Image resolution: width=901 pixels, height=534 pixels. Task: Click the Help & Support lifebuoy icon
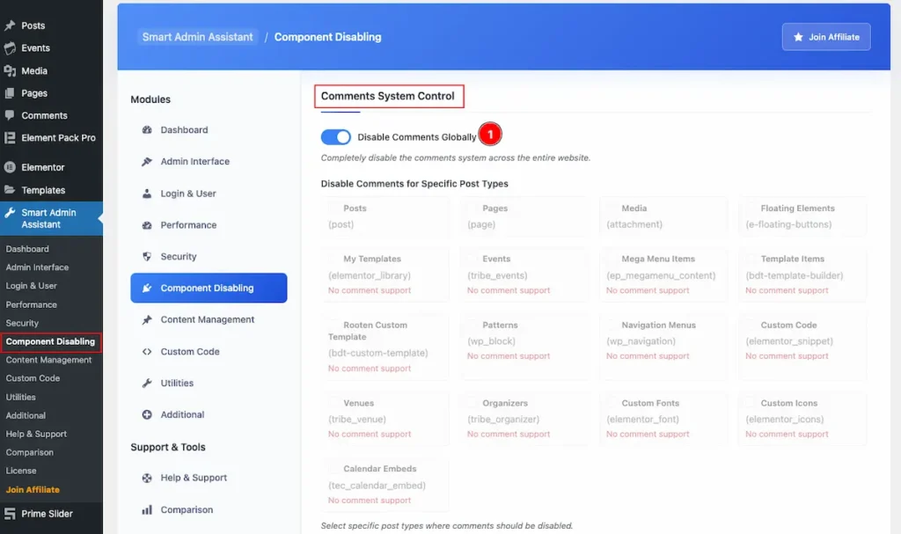pos(147,478)
